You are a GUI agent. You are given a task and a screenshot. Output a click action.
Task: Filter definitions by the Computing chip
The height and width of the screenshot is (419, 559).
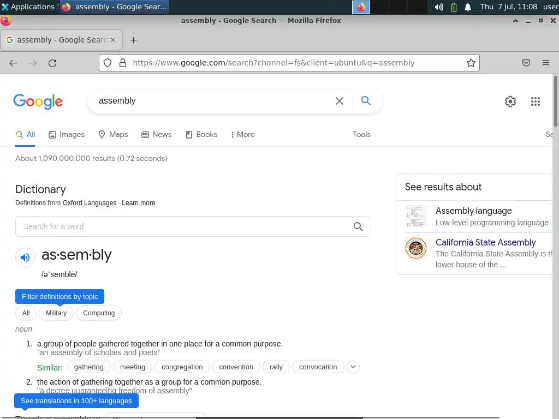tap(99, 313)
